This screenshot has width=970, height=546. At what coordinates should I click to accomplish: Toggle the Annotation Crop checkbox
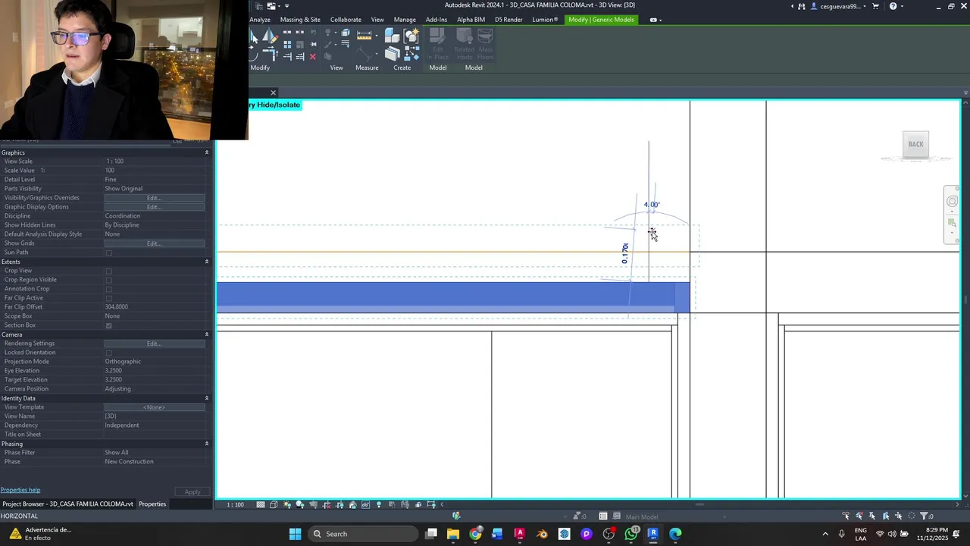tap(108, 289)
